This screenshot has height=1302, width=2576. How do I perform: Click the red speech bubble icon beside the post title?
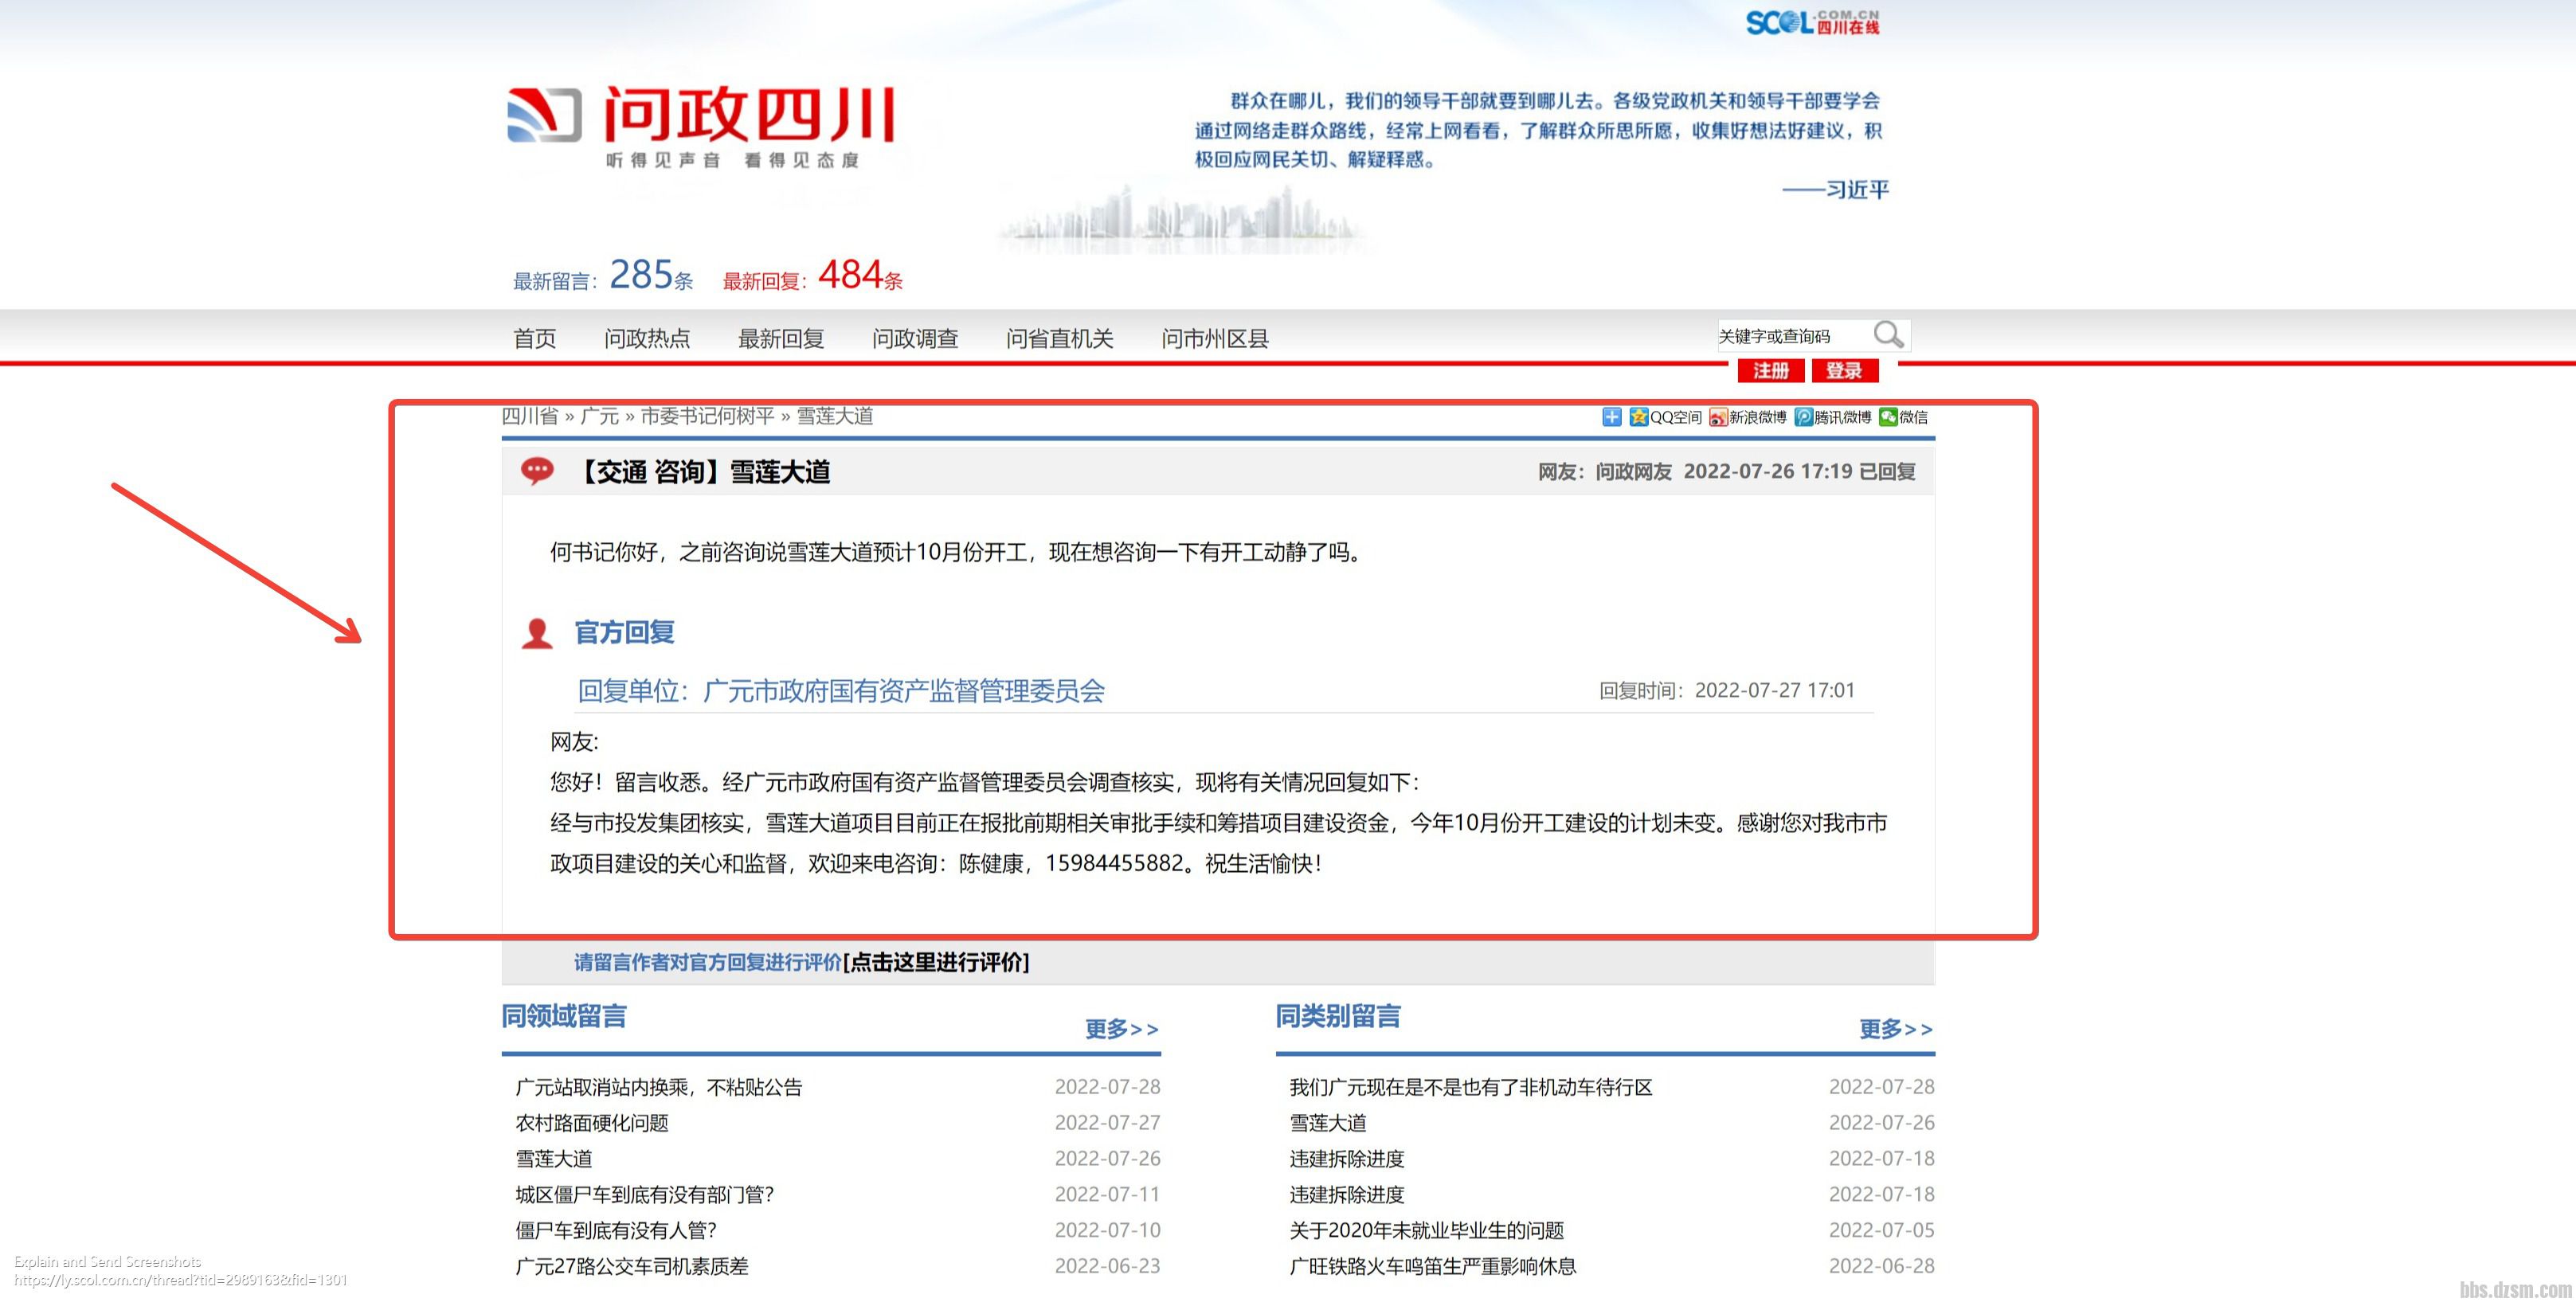537,471
